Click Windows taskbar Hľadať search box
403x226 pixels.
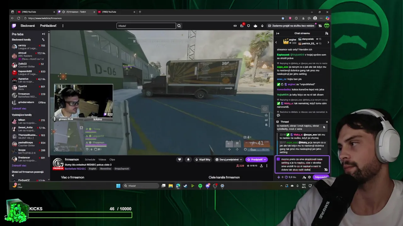pos(140,186)
